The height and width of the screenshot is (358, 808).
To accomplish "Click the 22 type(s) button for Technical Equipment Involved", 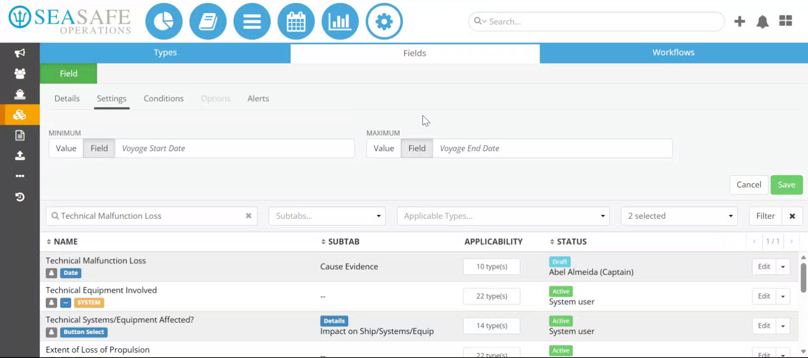I will coord(491,296).
